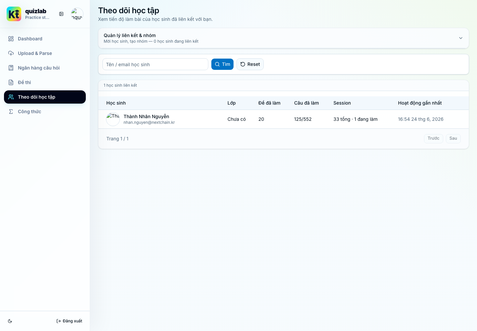This screenshot has height=331, width=477.
Task: Toggle dark mode with the moon icon
Action: (10, 321)
